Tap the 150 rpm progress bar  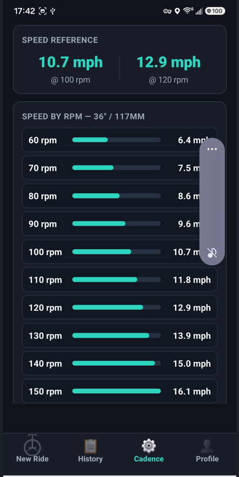pyautogui.click(x=116, y=391)
